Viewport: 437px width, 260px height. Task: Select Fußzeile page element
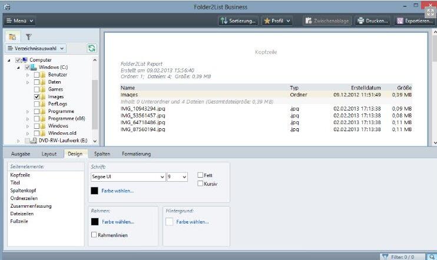[19, 221]
